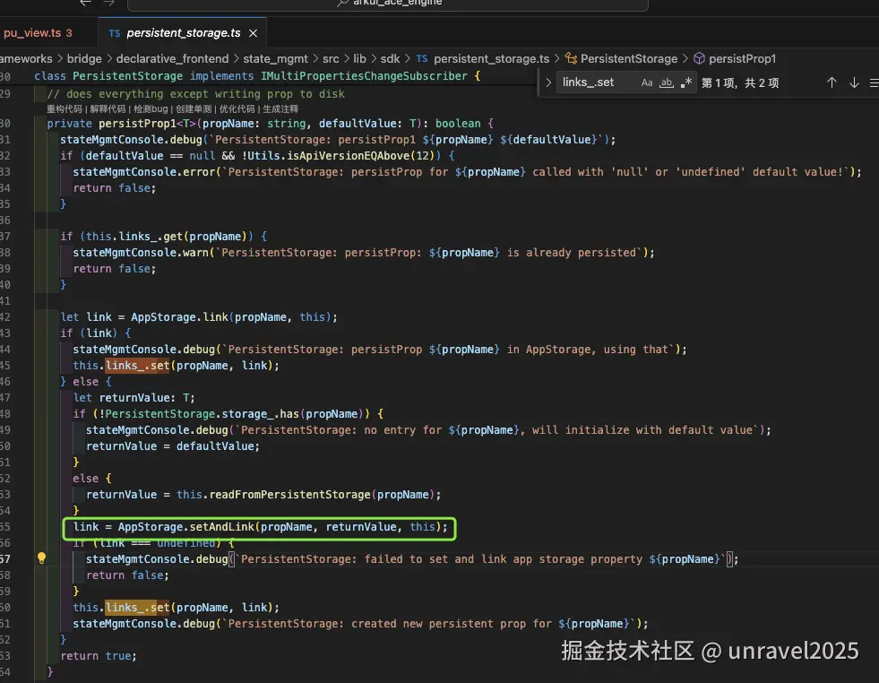Click 'readFromPersistentStorage' method call
Image resolution: width=879 pixels, height=683 pixels.
point(289,495)
